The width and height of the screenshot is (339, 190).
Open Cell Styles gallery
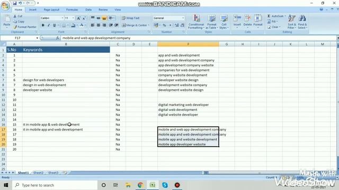(224, 22)
